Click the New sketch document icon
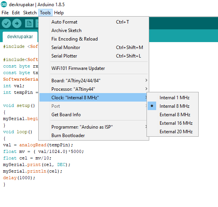The width and height of the screenshot is (218, 207). point(29,23)
